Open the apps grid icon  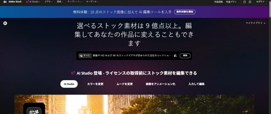pos(250,2)
